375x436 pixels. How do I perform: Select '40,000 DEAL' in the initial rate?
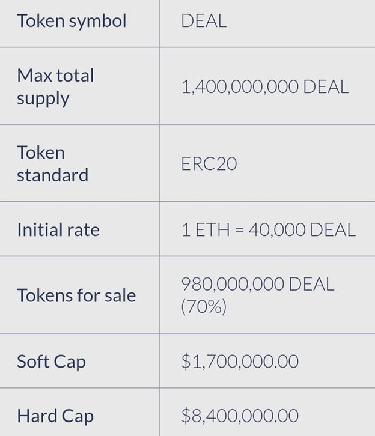click(302, 230)
